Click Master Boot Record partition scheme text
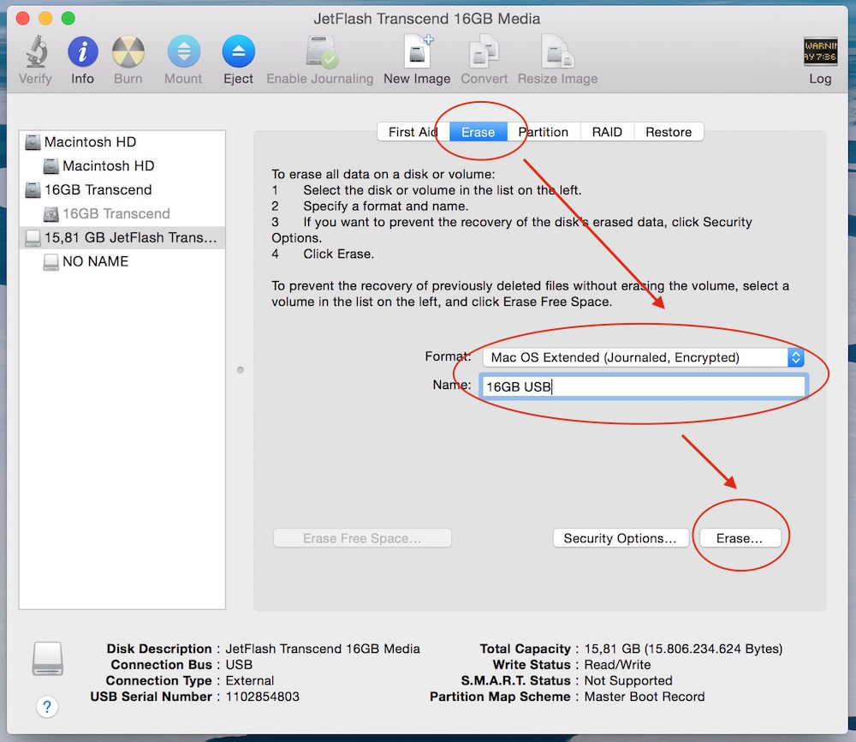Screen dimensions: 856x742 [645, 697]
